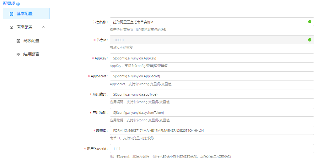
Task: Click the grid icon next to 结果断言
Action: tap(18, 54)
